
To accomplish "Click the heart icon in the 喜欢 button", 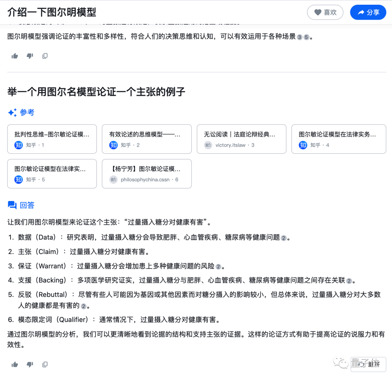I will tap(318, 12).
